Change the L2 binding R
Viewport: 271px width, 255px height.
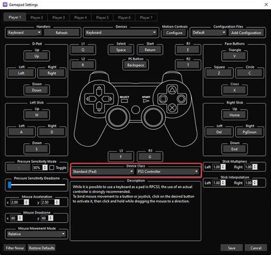pos(83,65)
